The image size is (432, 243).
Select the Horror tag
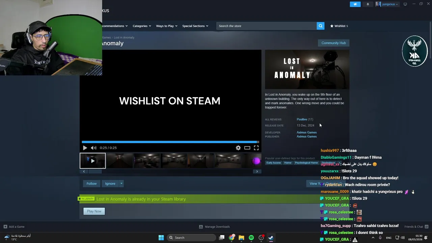point(288,163)
